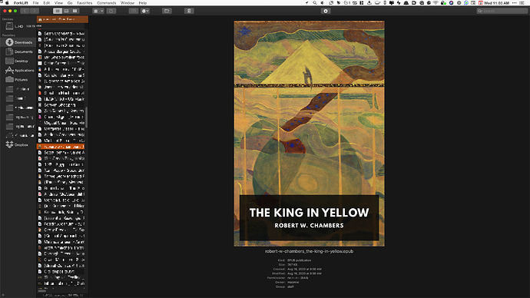530x298 pixels.
Task: Open the arrange/group dropdown in toolbar
Action: 98,11
